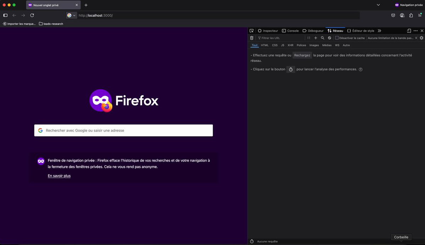This screenshot has width=425, height=245.
Task: Open request blocking icon
Action: tap(329, 38)
